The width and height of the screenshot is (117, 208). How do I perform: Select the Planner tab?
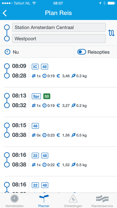point(44,201)
